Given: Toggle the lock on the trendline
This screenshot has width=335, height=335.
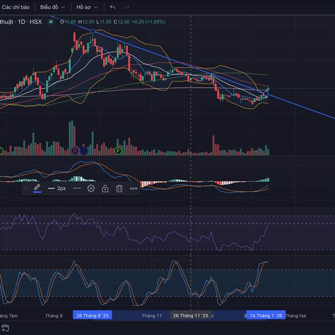Looking at the screenshot, I should [x=105, y=189].
